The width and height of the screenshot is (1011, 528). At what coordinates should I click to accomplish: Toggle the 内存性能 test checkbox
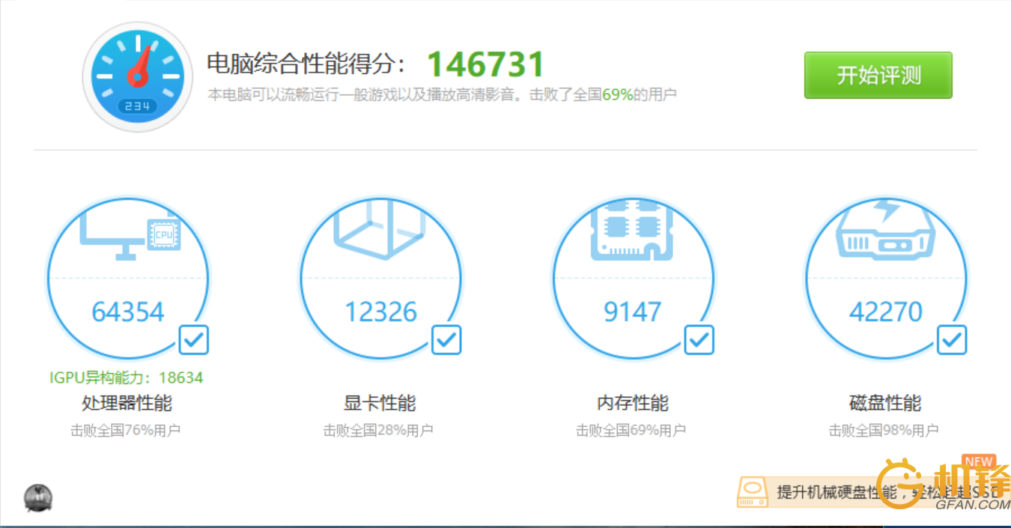[699, 340]
